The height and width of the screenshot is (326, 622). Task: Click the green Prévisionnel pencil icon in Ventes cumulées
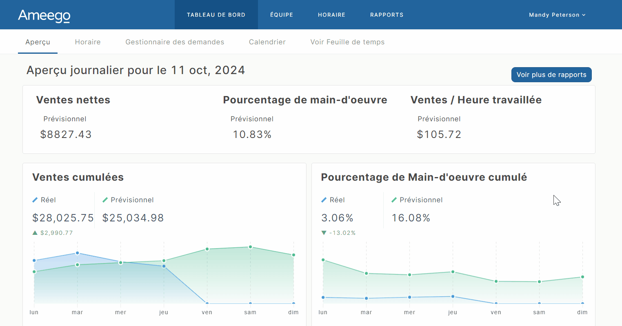tap(105, 200)
